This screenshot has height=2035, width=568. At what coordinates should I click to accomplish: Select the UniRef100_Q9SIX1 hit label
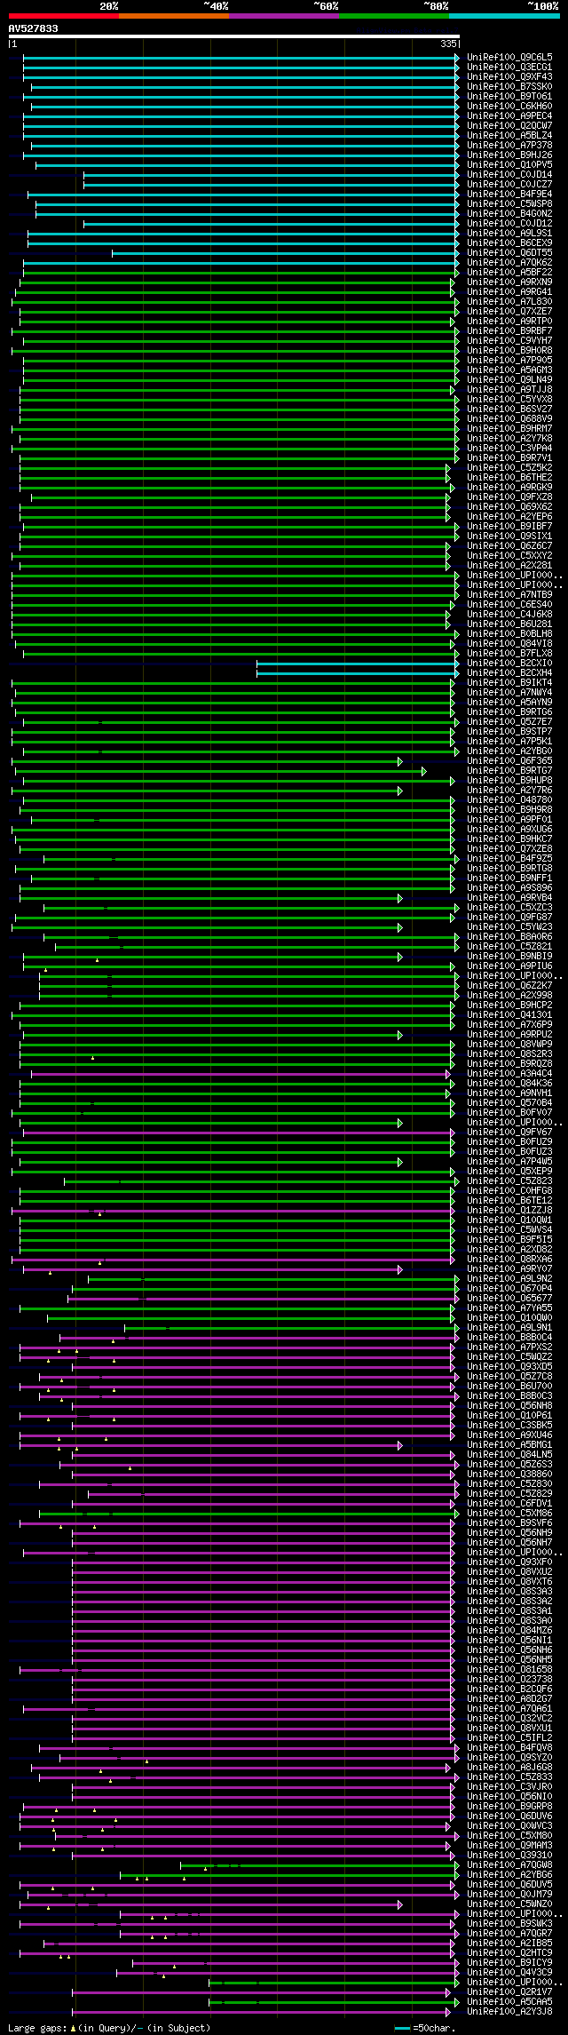(509, 537)
